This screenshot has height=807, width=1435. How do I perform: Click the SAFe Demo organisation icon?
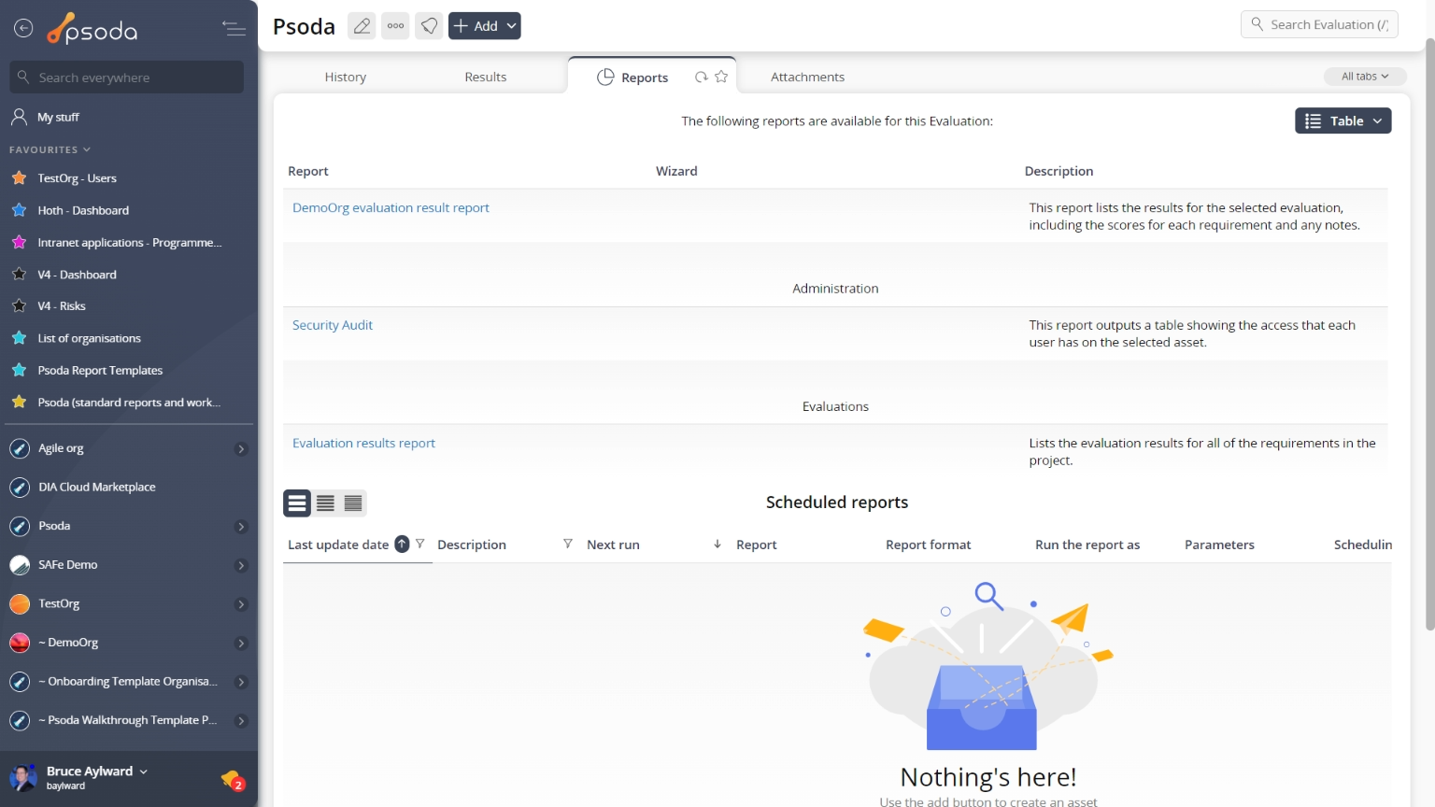point(20,565)
